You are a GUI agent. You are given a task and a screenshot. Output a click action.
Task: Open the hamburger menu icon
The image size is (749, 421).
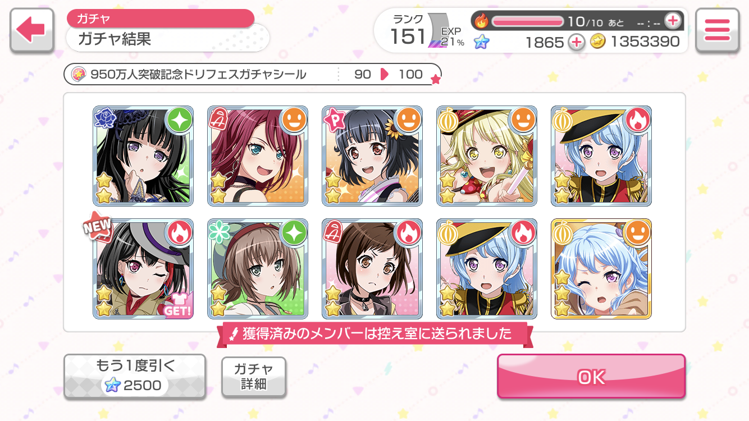coord(716,31)
